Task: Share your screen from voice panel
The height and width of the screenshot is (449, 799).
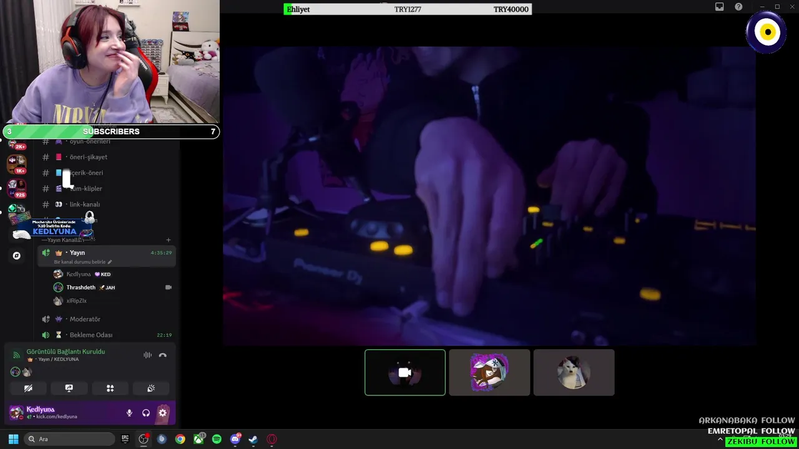Action: [69, 388]
